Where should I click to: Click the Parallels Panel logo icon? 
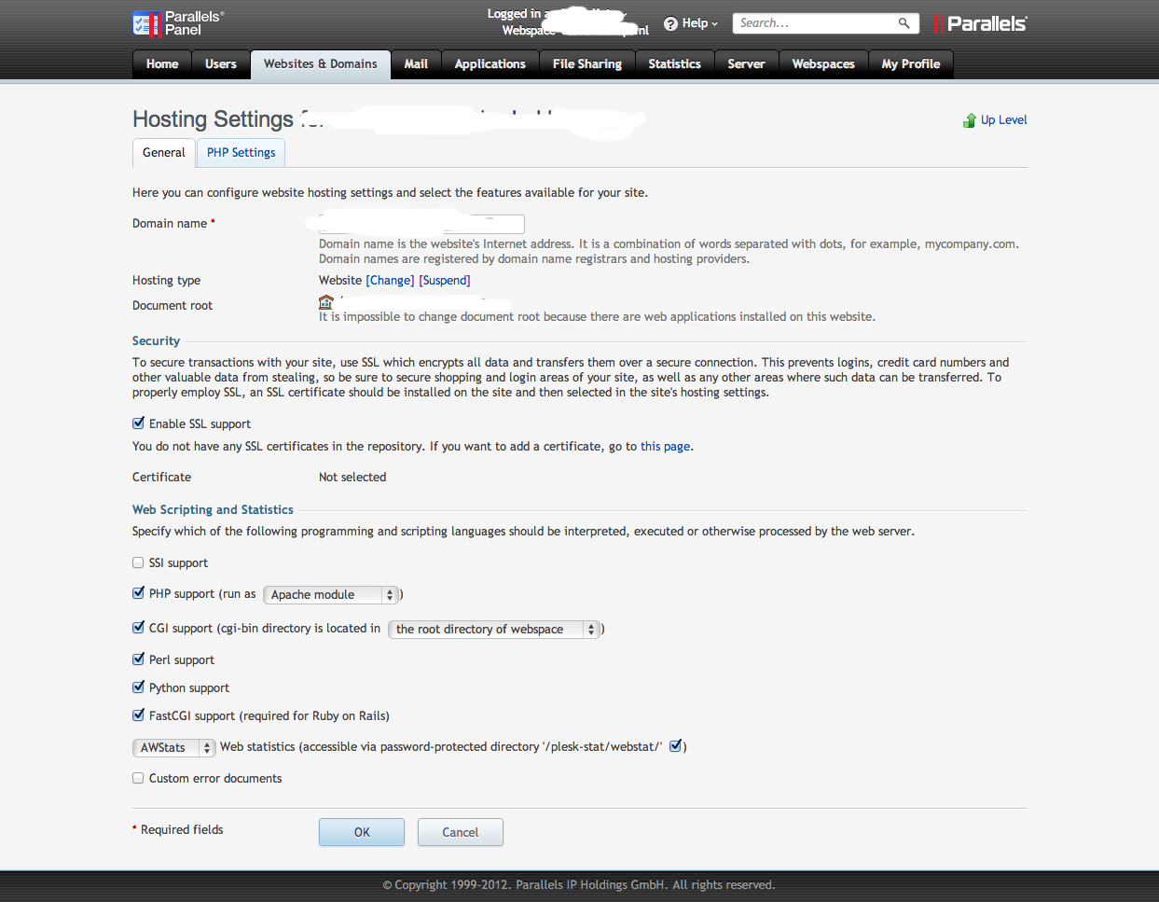(146, 23)
